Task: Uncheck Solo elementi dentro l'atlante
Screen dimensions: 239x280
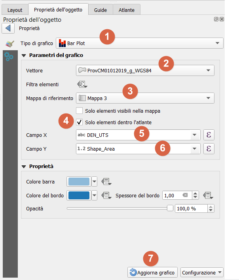Action: pos(80,122)
